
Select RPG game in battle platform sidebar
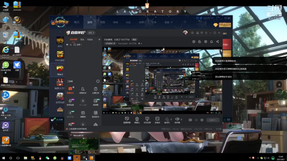tap(60, 42)
